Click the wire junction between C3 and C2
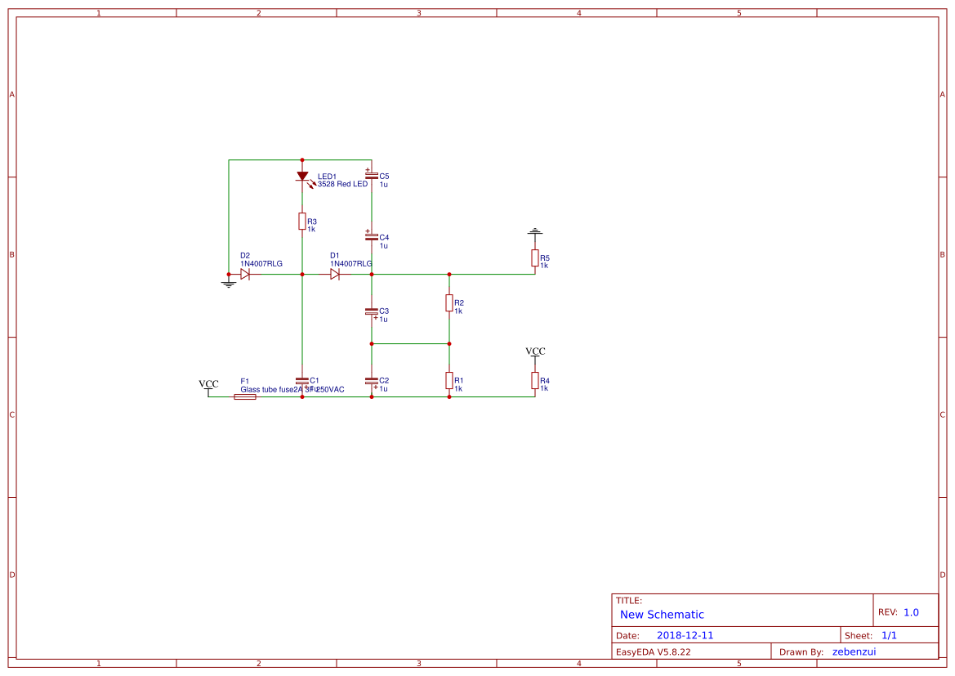 pos(372,344)
